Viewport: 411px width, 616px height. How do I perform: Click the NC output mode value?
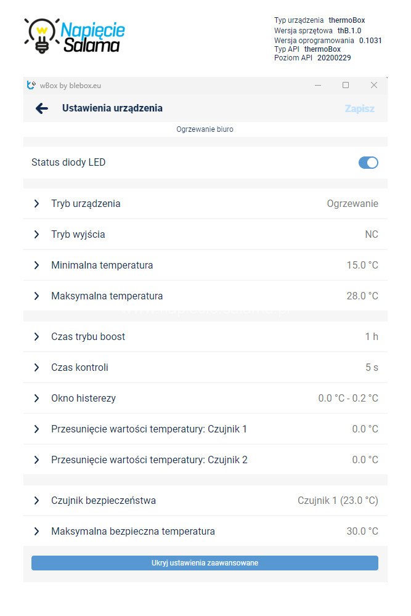coord(372,235)
